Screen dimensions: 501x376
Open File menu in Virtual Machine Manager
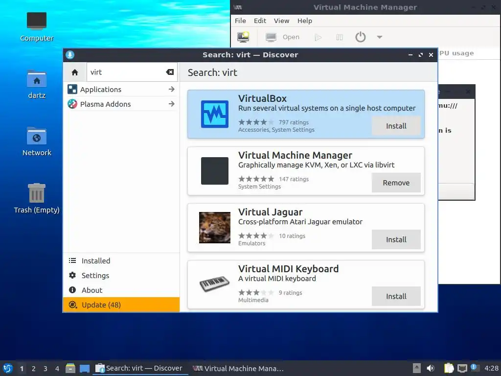pos(240,21)
